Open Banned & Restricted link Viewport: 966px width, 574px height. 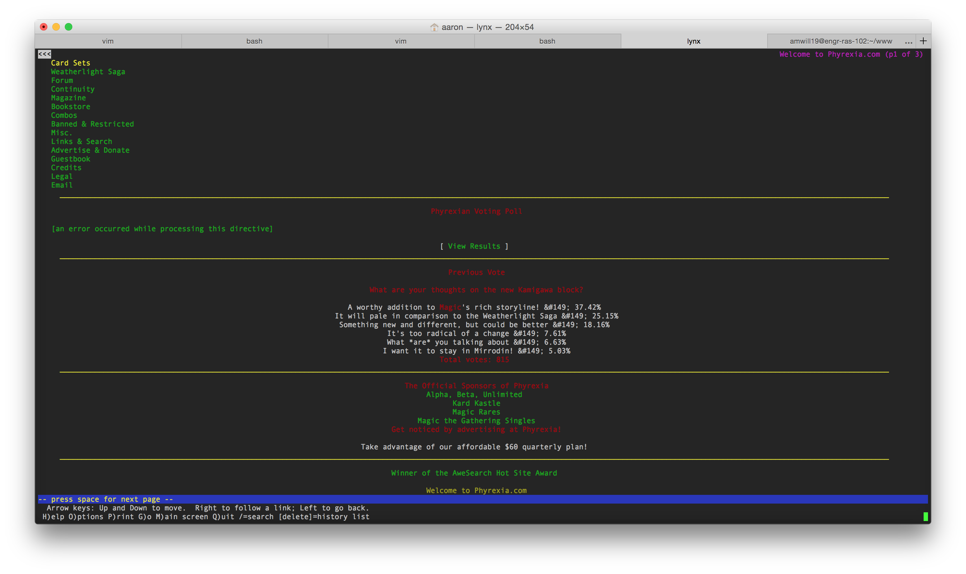click(93, 124)
